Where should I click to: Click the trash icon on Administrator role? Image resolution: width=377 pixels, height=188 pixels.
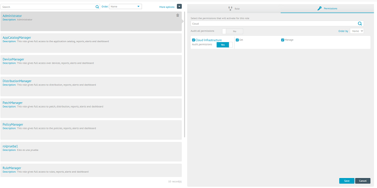pyautogui.click(x=178, y=15)
